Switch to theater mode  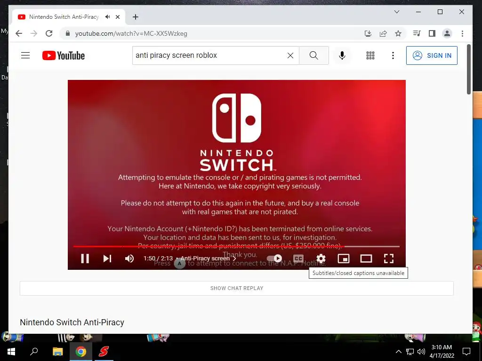pos(366,259)
